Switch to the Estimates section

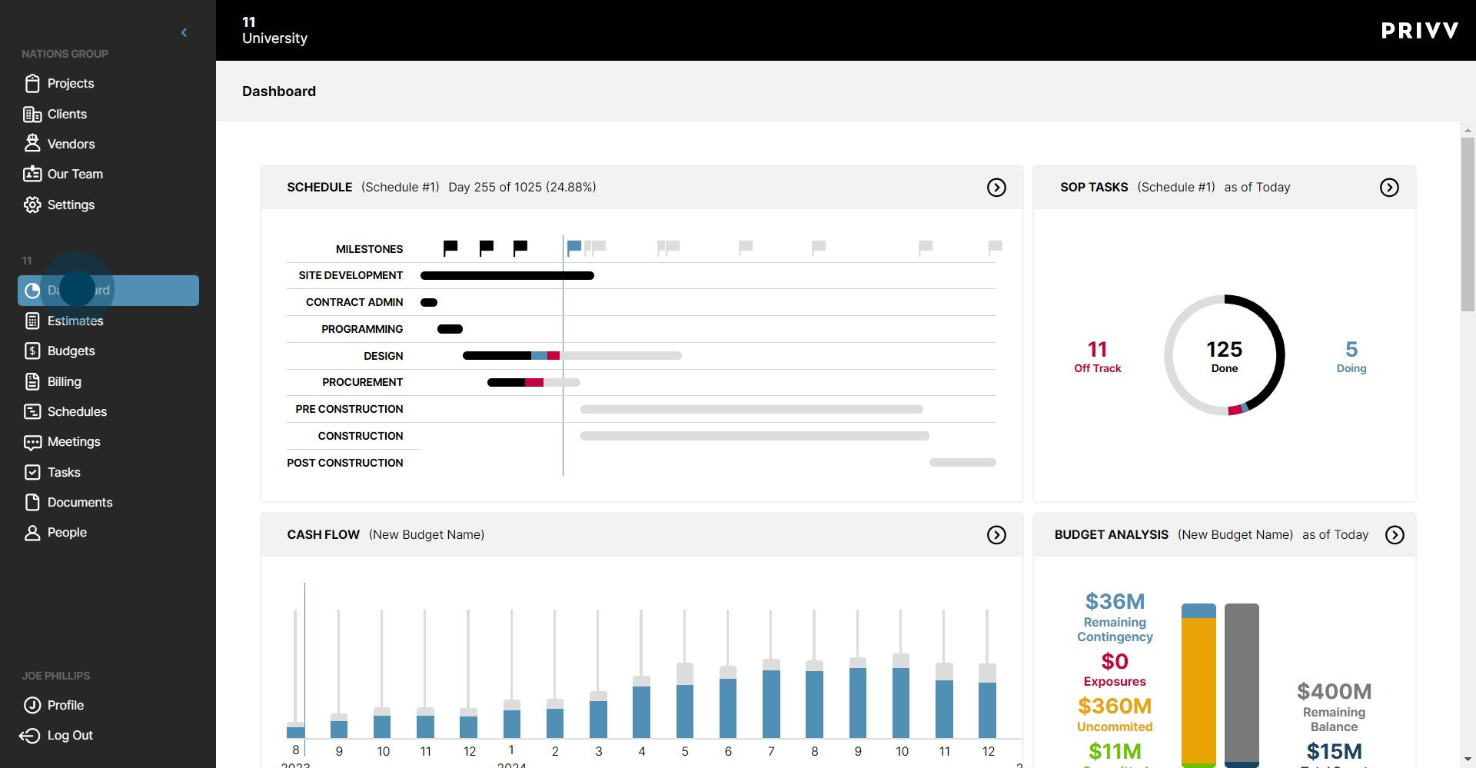[x=75, y=321]
